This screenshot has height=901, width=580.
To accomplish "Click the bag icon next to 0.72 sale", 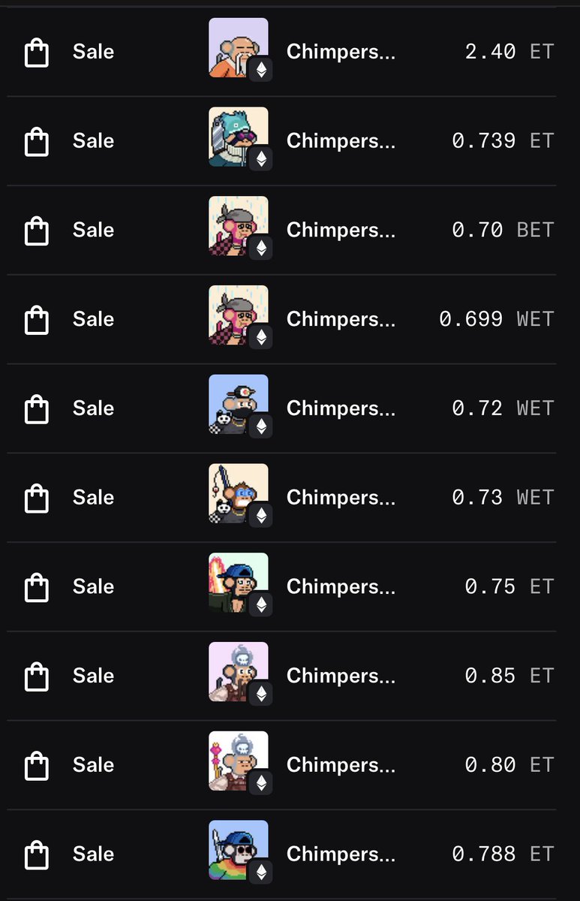I will 37,409.
